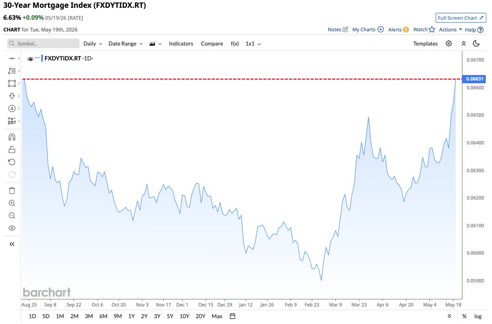The height and width of the screenshot is (324, 492).
Task: Click the red dashed price line
Action: (242, 79)
